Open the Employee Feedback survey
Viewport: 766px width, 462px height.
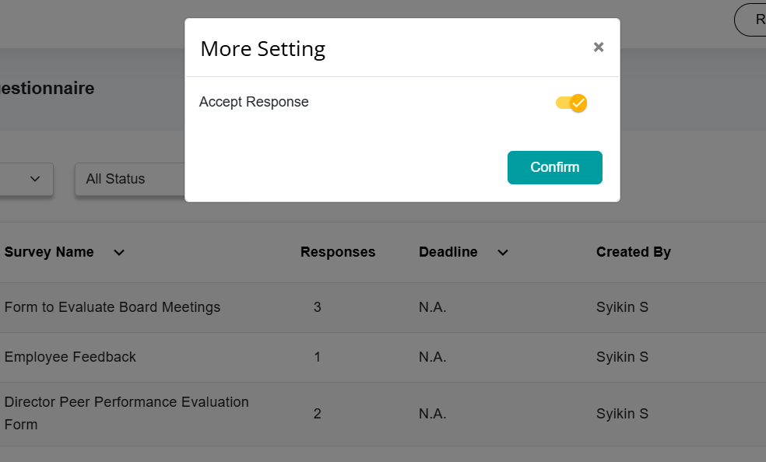click(70, 357)
